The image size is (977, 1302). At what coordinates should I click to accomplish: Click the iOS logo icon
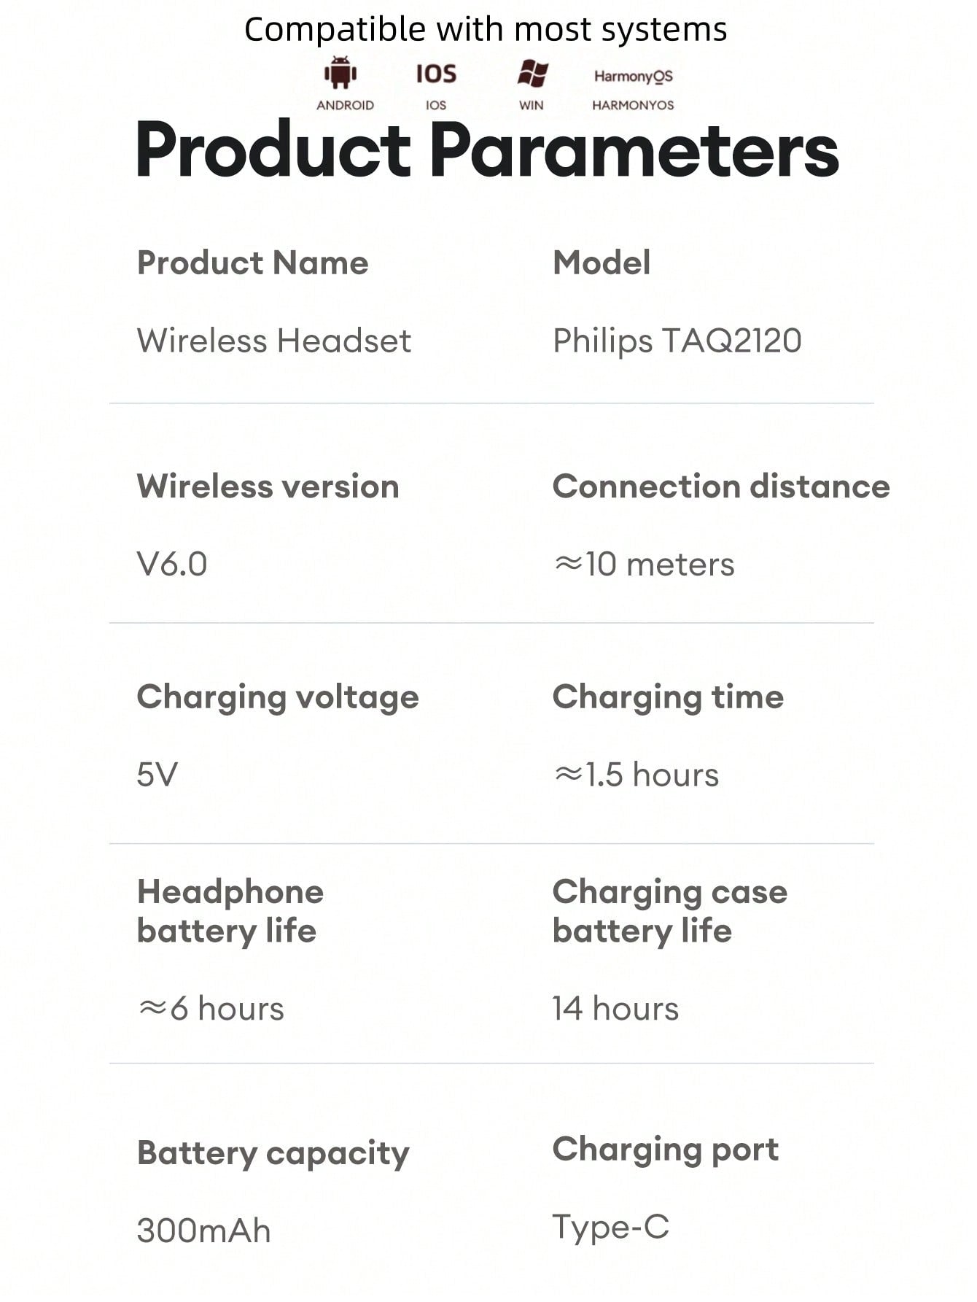[x=436, y=74]
